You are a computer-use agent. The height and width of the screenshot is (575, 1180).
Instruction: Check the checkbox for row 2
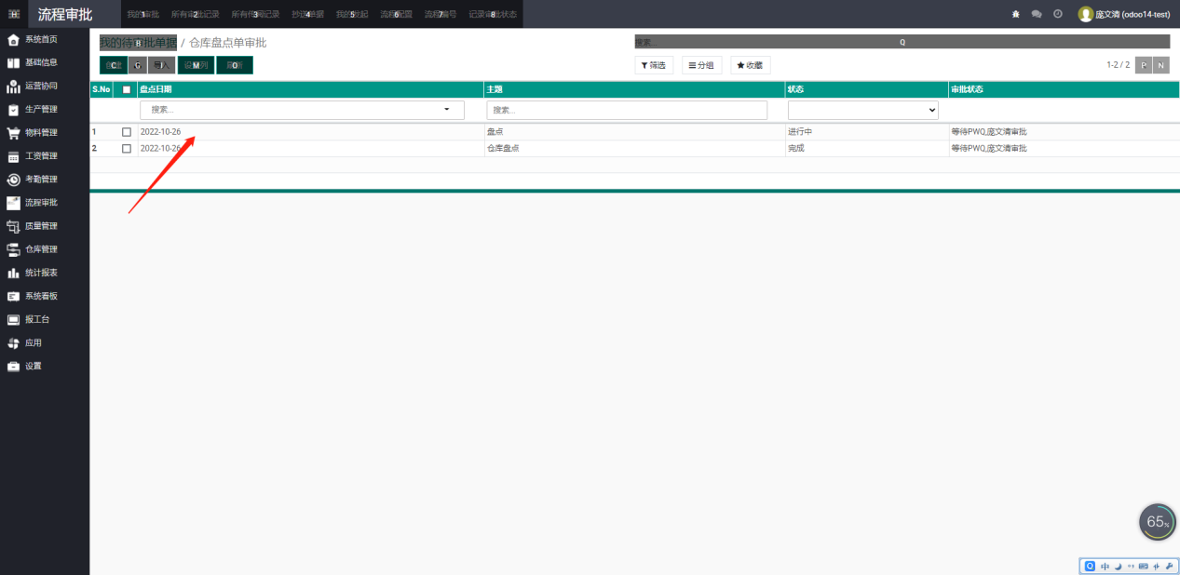127,149
